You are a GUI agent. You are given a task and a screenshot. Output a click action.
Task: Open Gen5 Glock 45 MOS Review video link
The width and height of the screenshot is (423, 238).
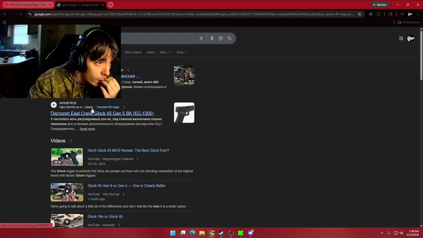[128, 150]
